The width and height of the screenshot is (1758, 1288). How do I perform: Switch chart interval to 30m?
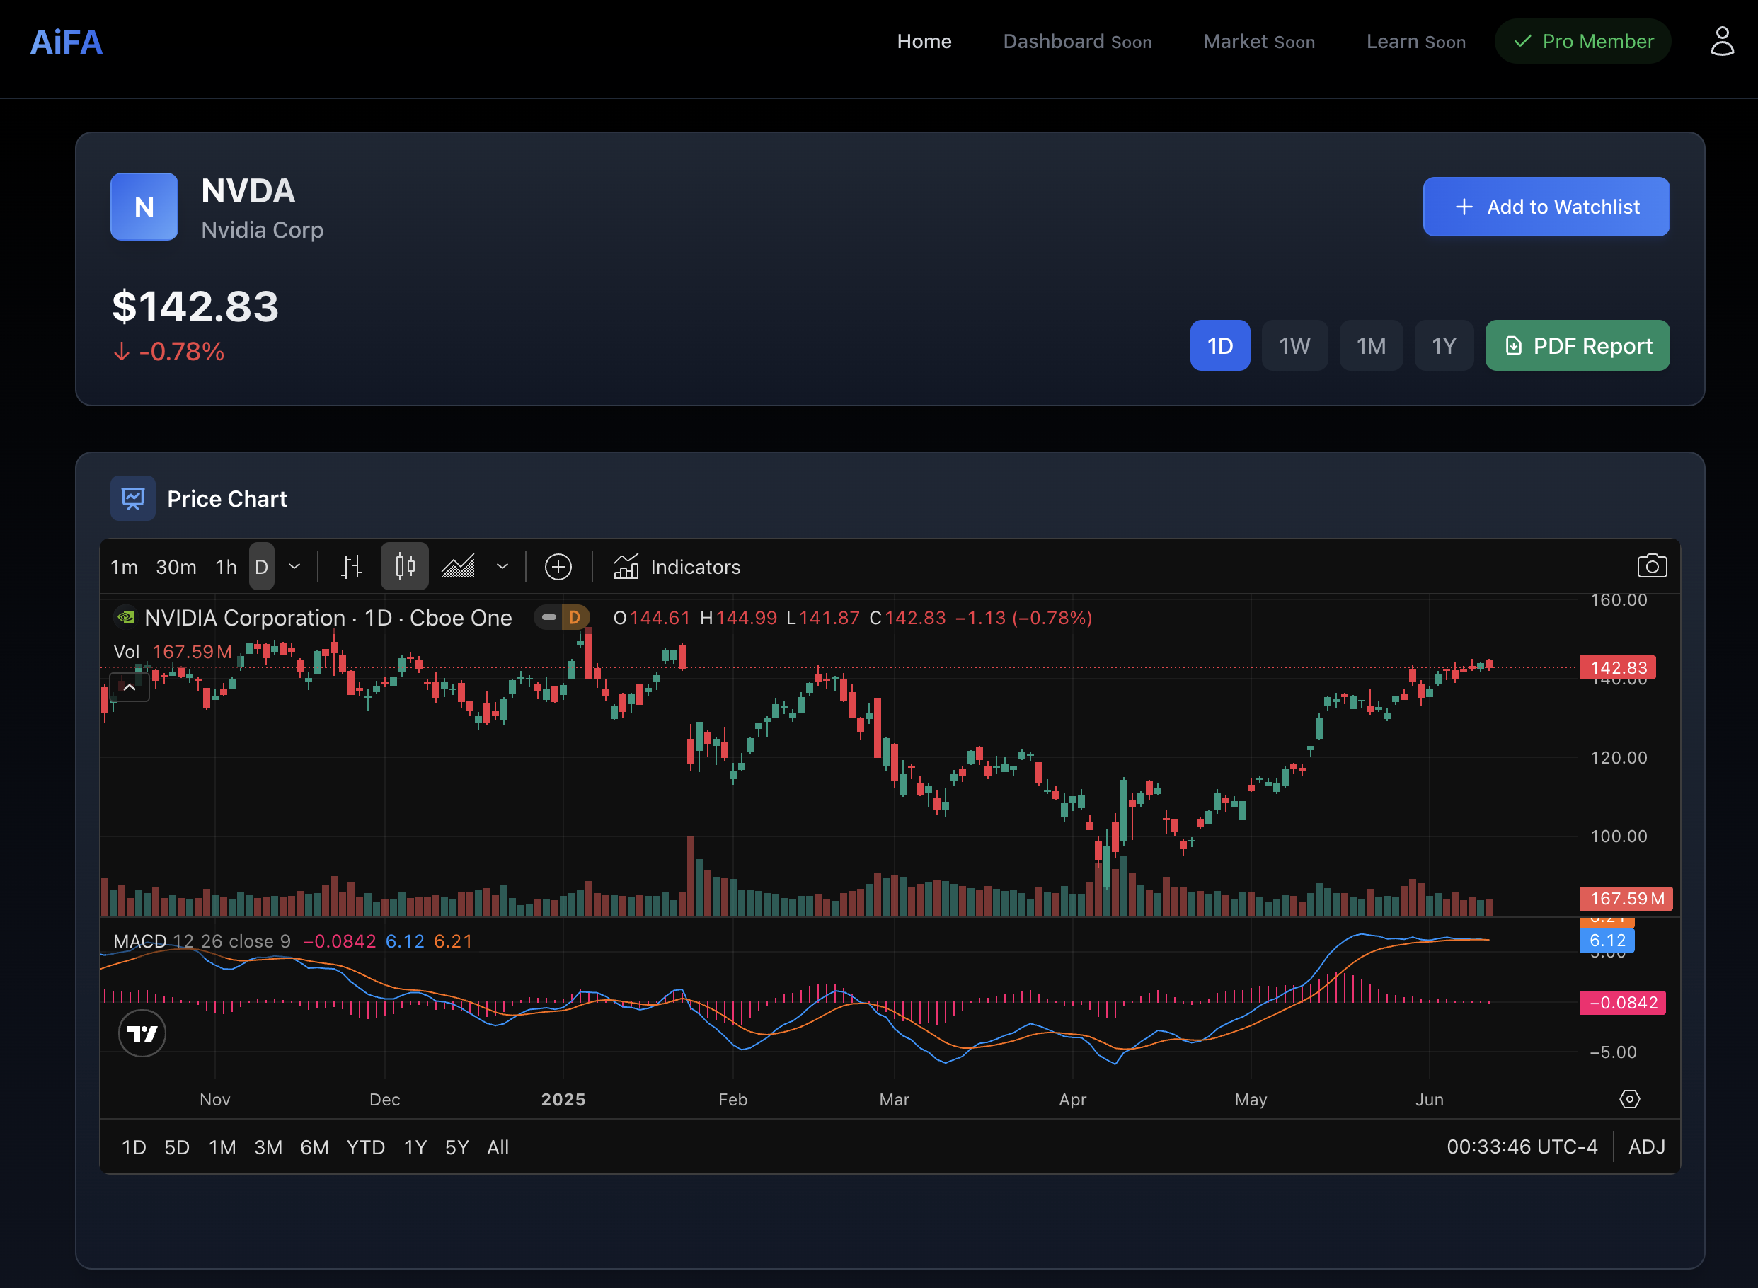[176, 567]
